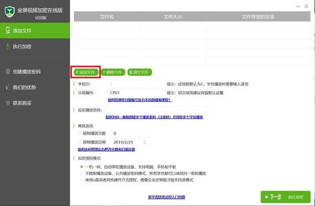Open the link about modifying count and date settings
315x206 pixels.
107,149
